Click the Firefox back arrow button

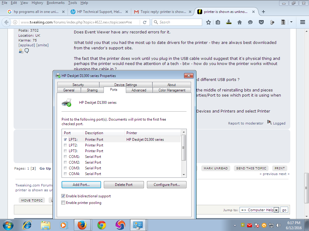pyautogui.click(x=6, y=22)
